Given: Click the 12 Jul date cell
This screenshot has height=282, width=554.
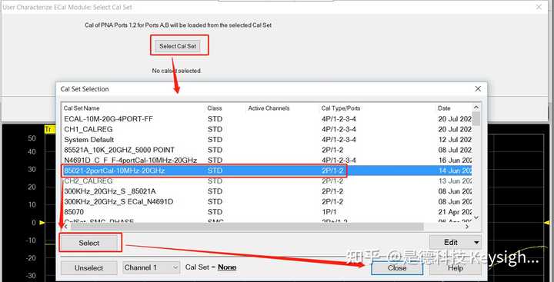Looking at the screenshot, I should pos(455,139).
